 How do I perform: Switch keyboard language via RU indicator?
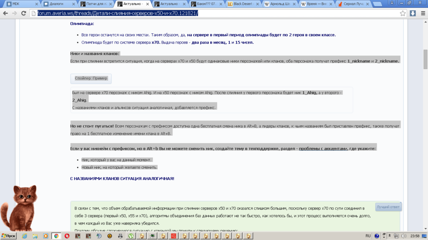368,236
